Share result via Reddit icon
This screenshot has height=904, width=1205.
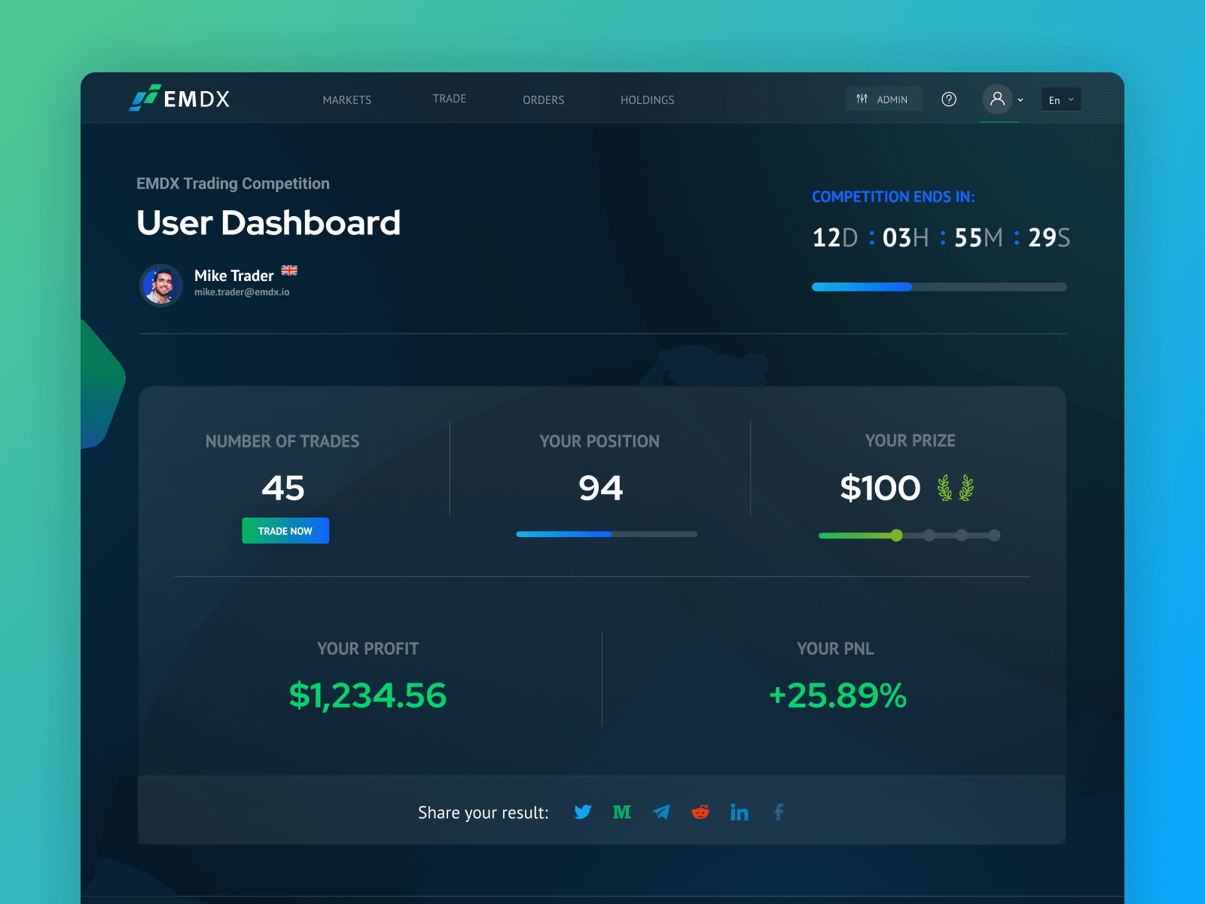point(700,812)
